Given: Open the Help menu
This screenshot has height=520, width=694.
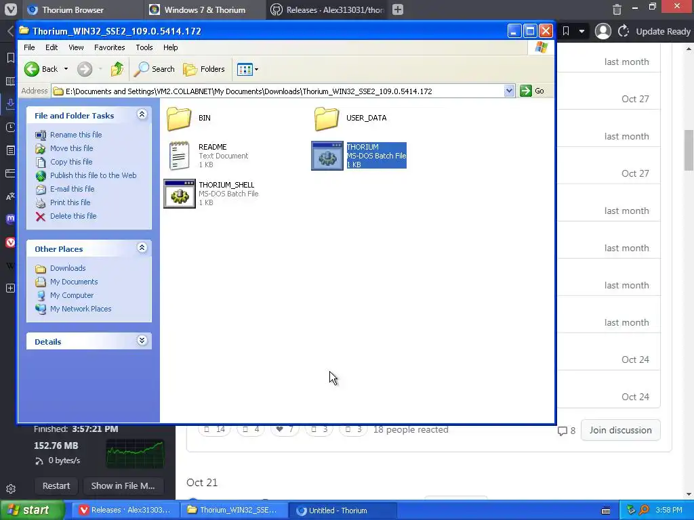Looking at the screenshot, I should [x=170, y=47].
